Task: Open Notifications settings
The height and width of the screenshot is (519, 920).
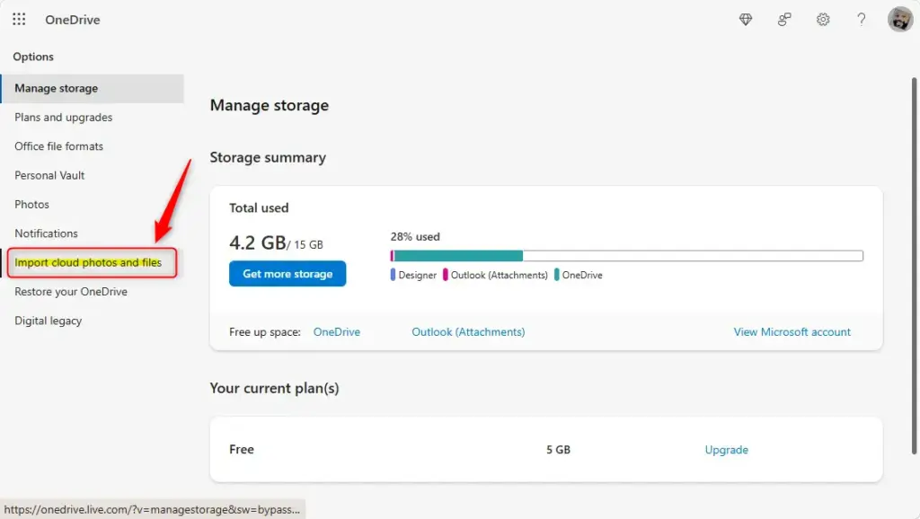Action: pos(46,233)
